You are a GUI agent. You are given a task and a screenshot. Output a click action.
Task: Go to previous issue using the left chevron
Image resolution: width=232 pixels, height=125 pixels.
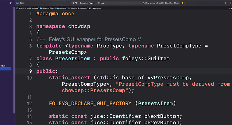[230, 8]
